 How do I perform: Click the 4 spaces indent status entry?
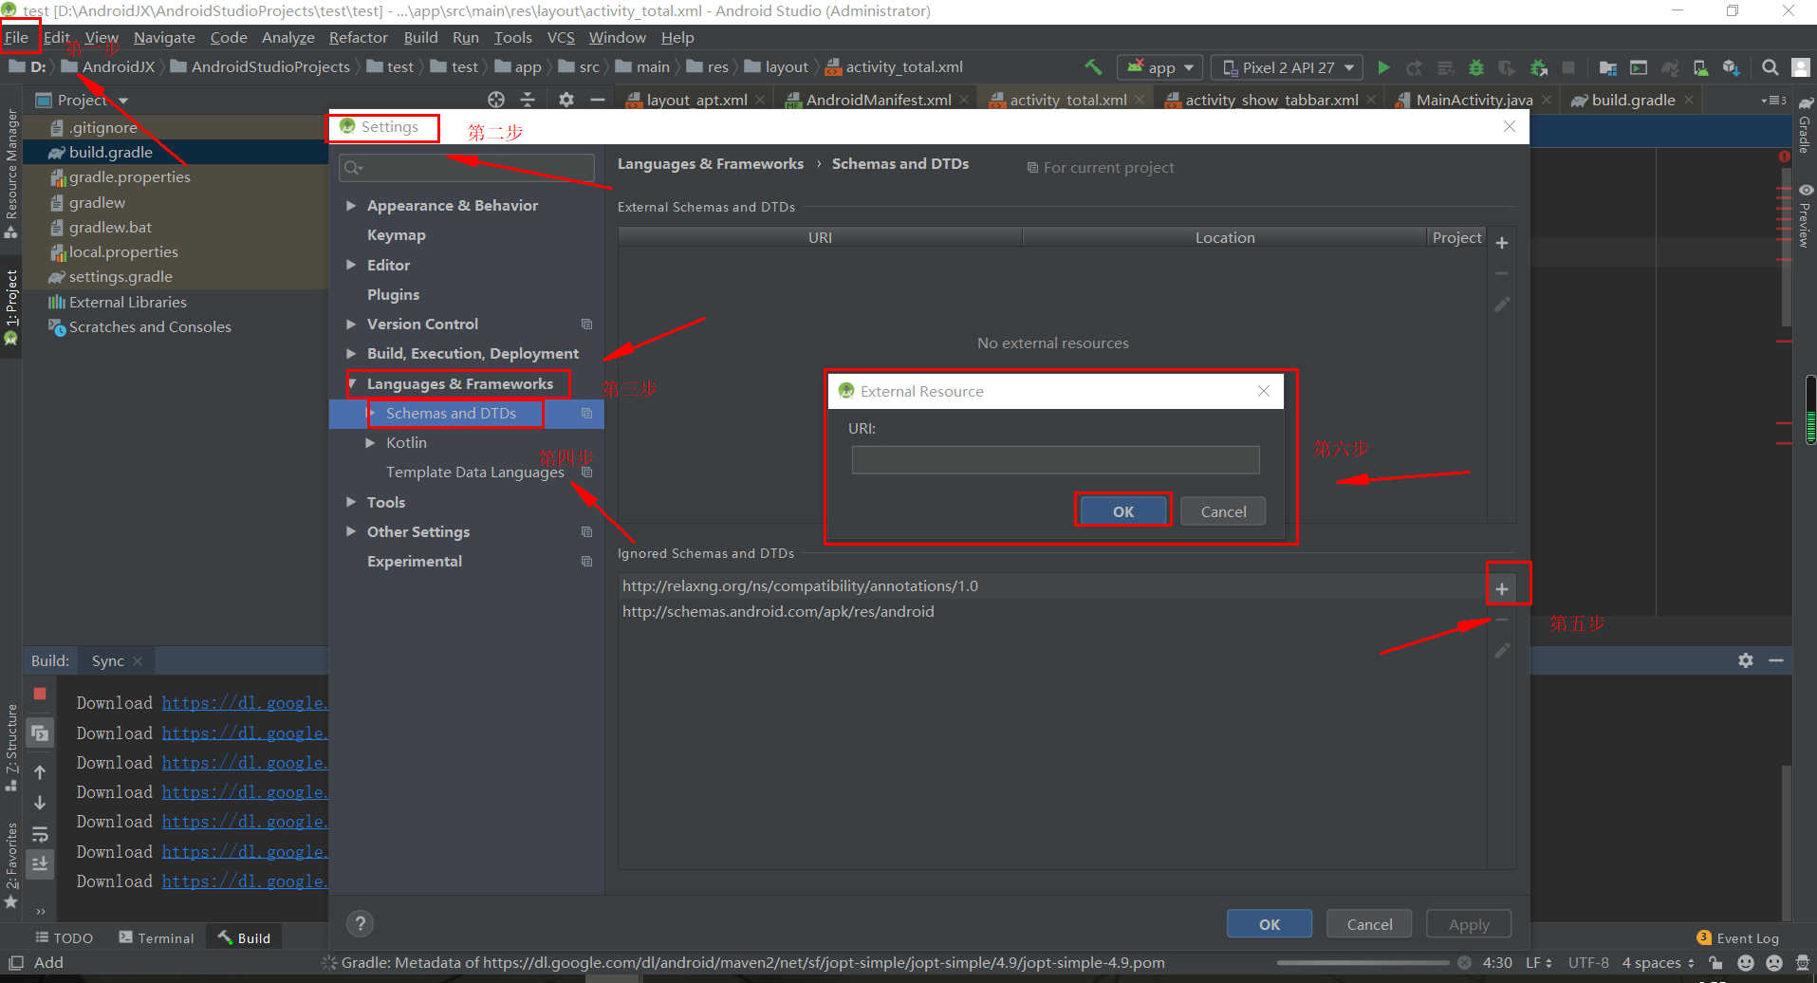(x=1658, y=962)
